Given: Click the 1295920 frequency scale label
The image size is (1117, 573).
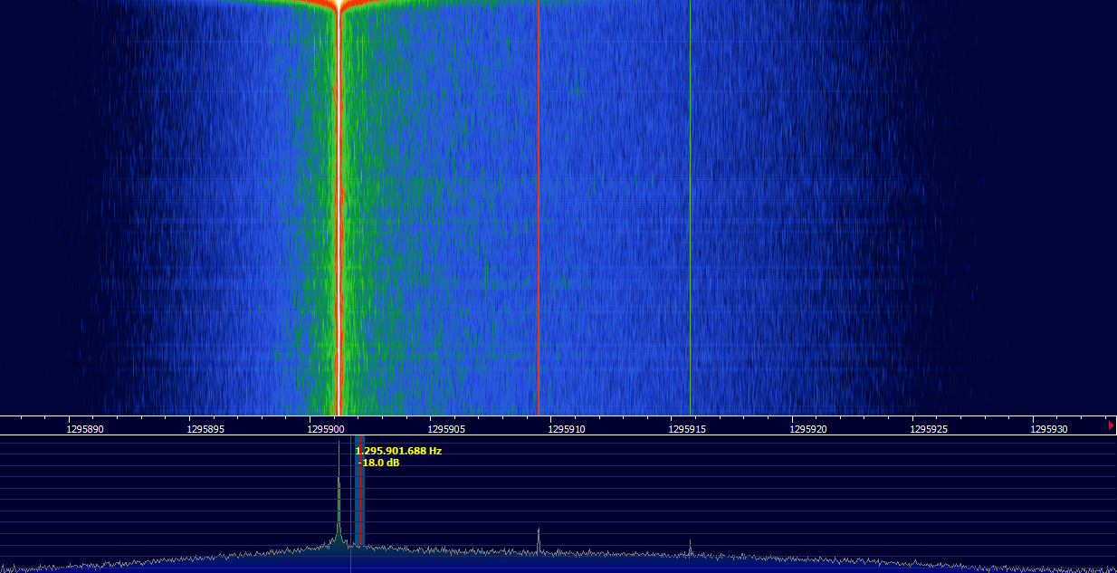Looking at the screenshot, I should click(x=808, y=429).
